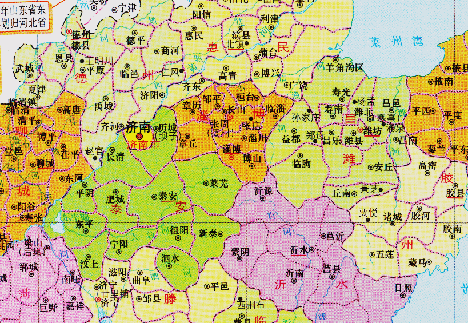Select the 济阳 county label

tap(150, 95)
